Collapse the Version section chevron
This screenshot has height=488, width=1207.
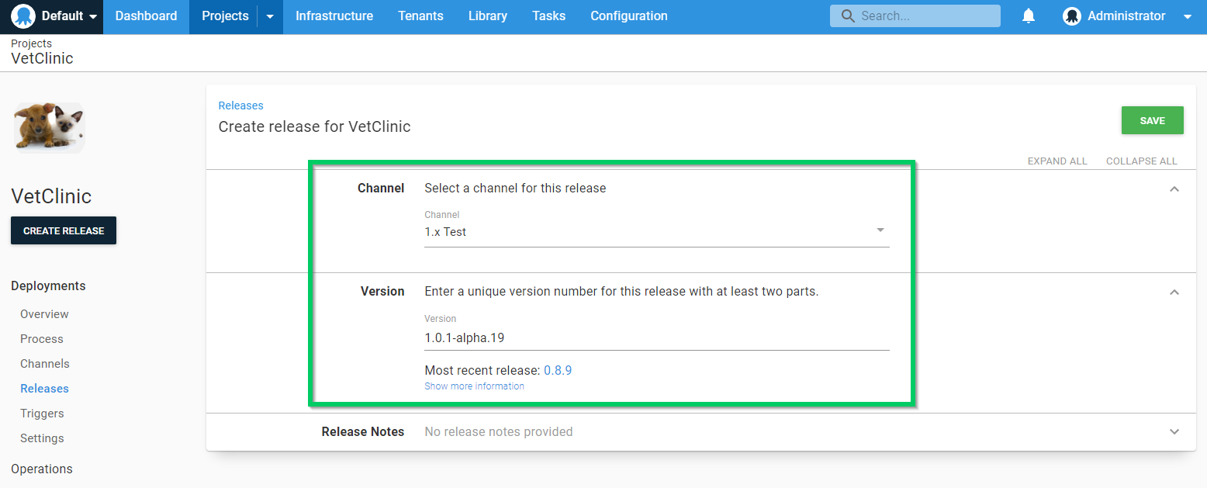tap(1174, 292)
